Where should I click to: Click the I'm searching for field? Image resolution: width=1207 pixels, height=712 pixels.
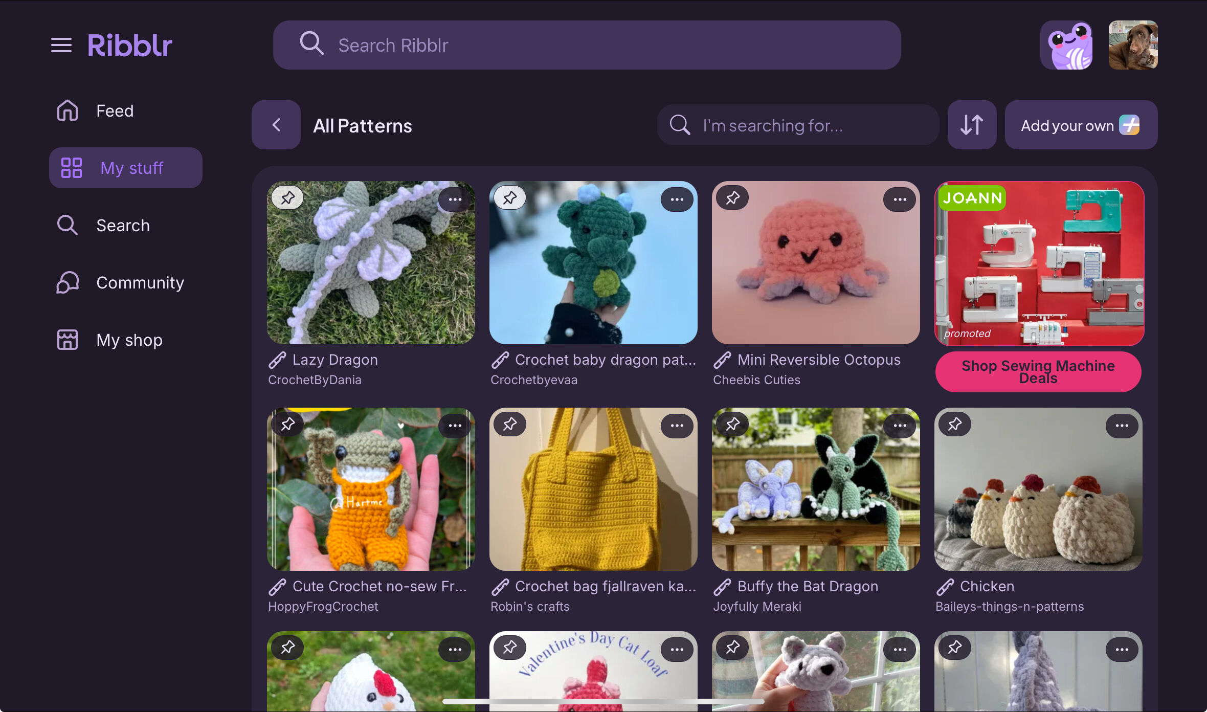click(x=798, y=125)
